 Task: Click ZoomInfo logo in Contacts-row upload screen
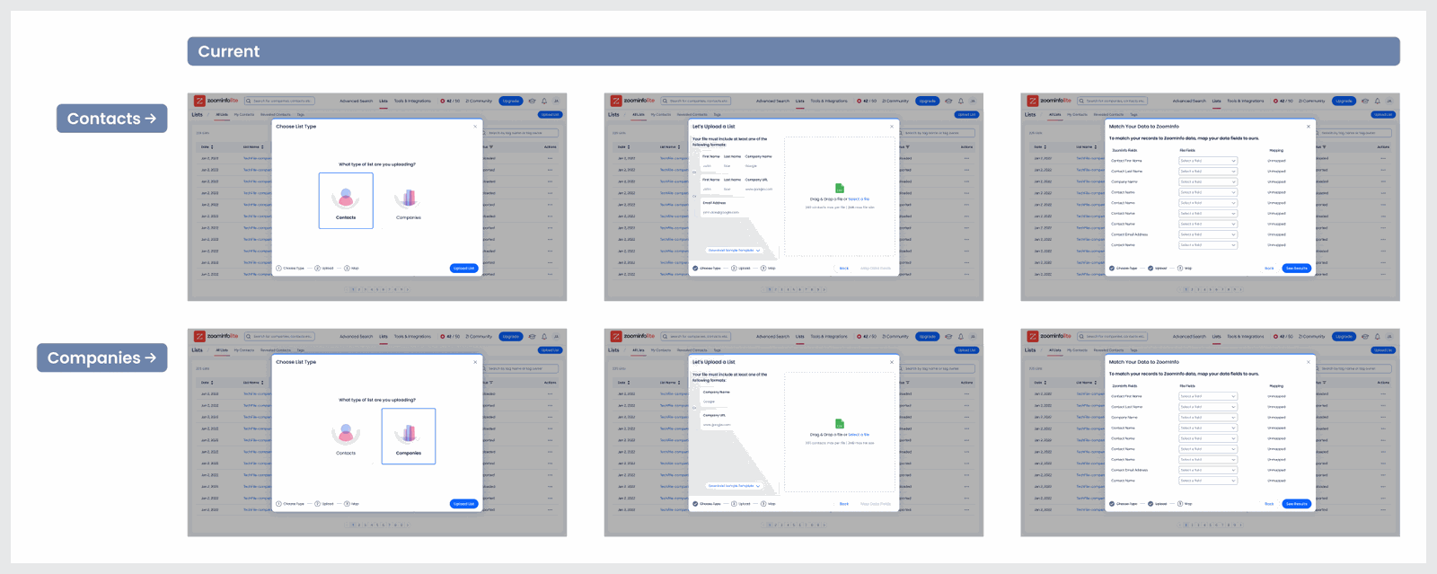click(x=633, y=101)
